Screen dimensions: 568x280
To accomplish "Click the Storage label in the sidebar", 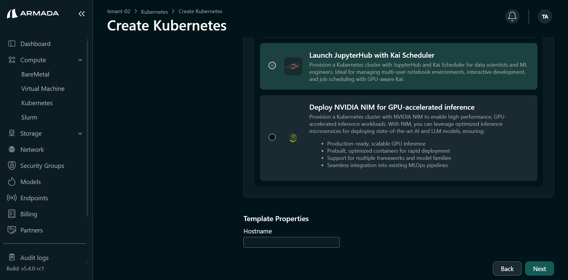I will [x=31, y=134].
